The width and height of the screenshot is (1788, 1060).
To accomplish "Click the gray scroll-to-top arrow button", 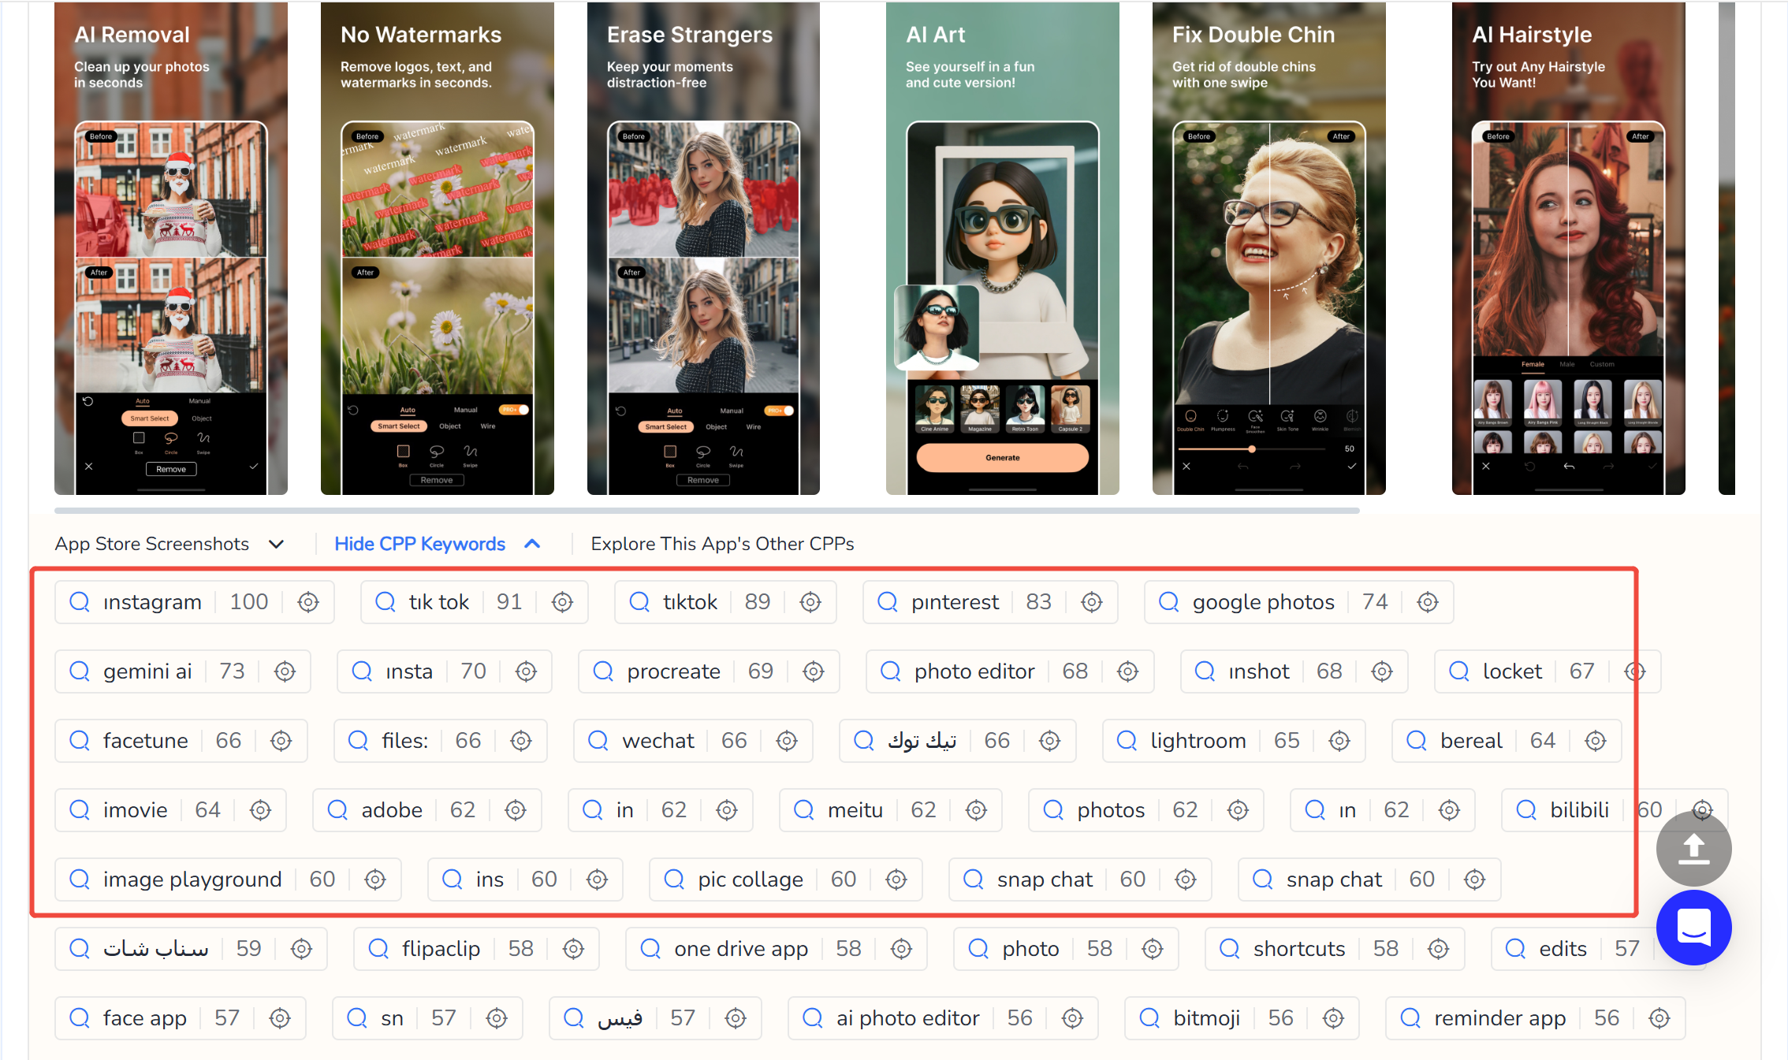I will click(x=1693, y=849).
